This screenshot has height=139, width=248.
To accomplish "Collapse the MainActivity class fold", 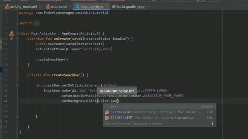I will 17,34.
